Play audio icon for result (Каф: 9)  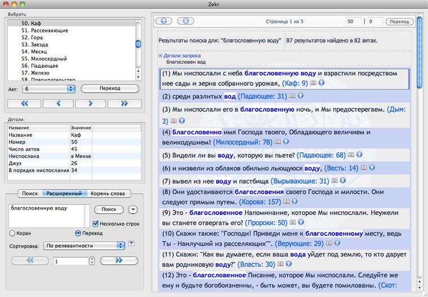tap(322, 83)
